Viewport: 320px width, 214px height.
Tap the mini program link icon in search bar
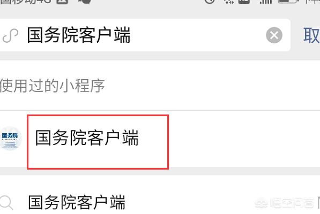click(x=10, y=36)
